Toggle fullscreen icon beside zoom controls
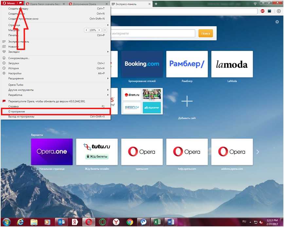 click(x=105, y=30)
